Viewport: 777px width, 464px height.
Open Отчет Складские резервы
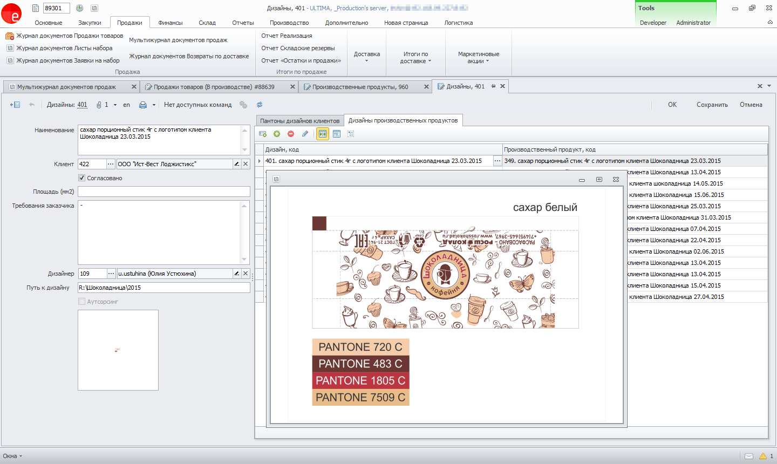[x=298, y=48]
